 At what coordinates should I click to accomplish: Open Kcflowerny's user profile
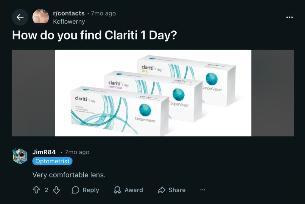click(x=69, y=22)
